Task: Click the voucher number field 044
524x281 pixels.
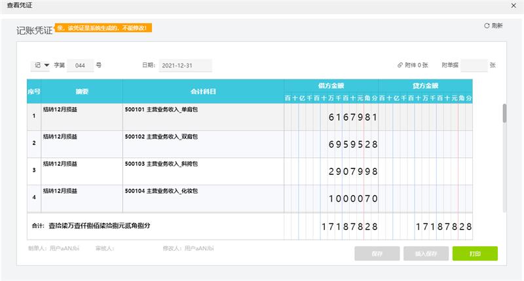Action: (x=80, y=66)
